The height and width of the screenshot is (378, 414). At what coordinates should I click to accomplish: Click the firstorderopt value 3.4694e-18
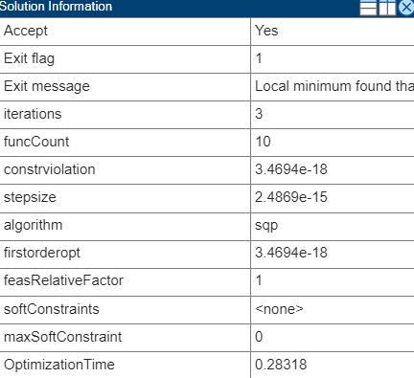point(291,253)
